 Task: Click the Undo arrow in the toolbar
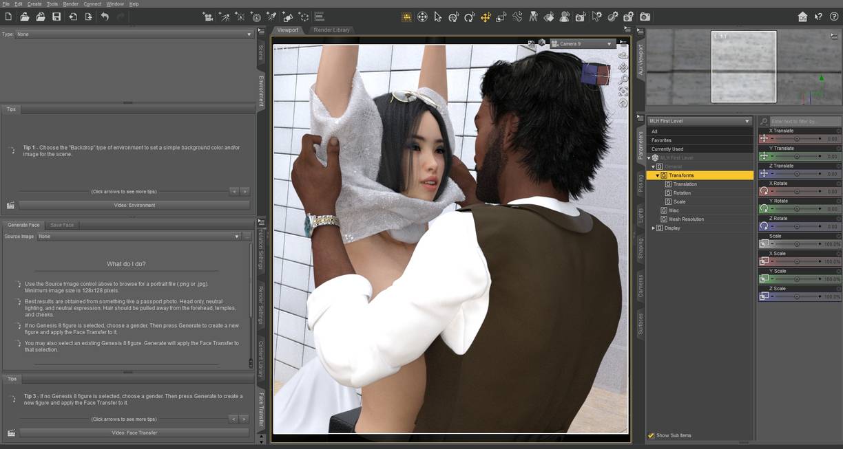(105, 17)
